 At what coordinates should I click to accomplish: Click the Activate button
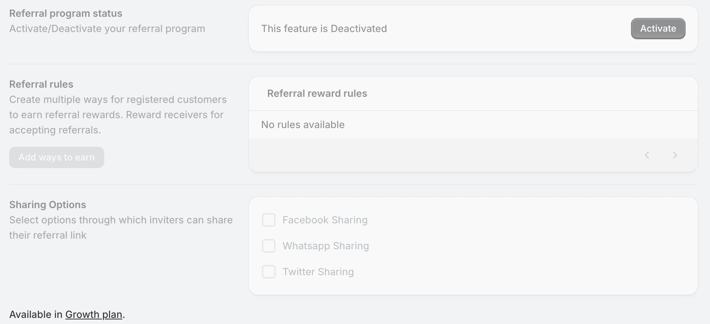658,29
